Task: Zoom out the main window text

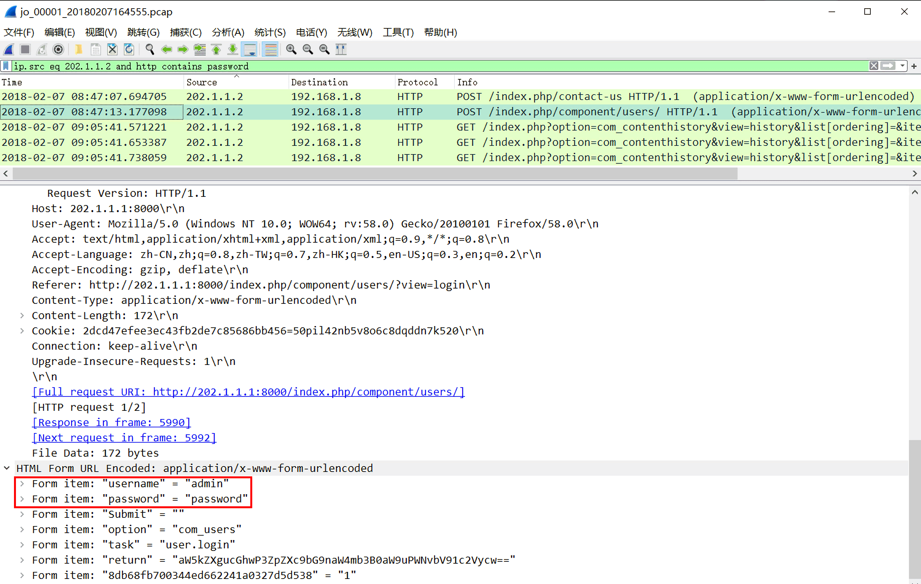Action: coord(308,49)
